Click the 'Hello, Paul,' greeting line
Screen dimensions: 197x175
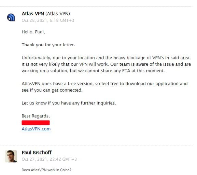33,32
